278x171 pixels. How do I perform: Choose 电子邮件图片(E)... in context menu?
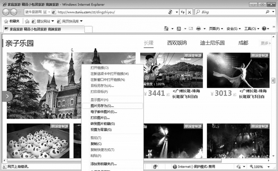point(113,112)
